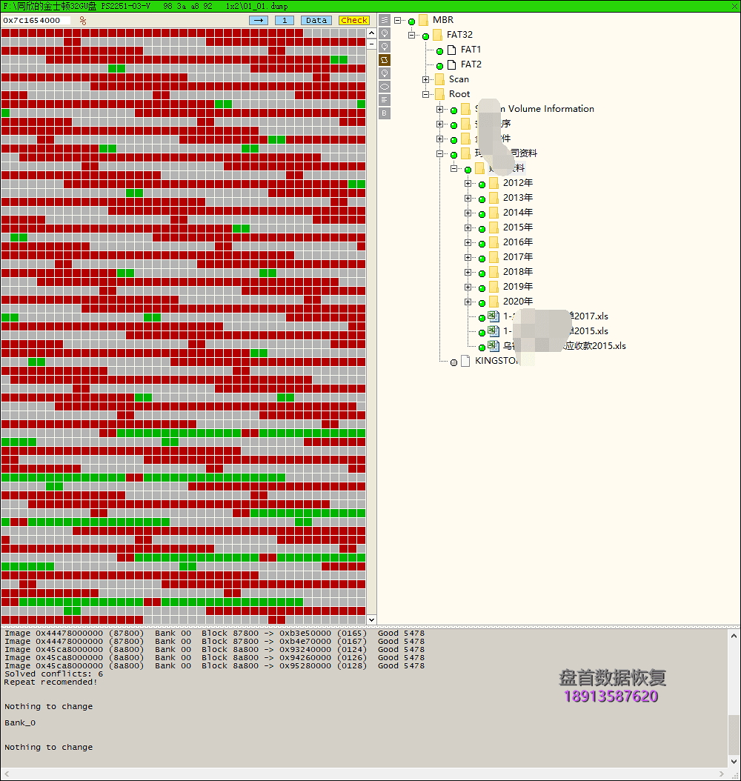Click the ellipse icon in the vertical toolbar

pos(385,87)
